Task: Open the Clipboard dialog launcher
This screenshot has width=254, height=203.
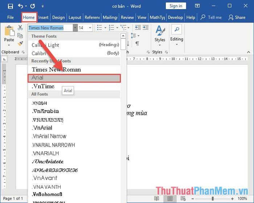Action: 23,52
